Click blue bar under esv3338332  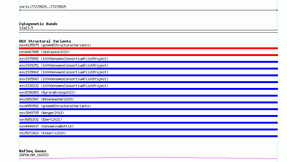[148, 89]
